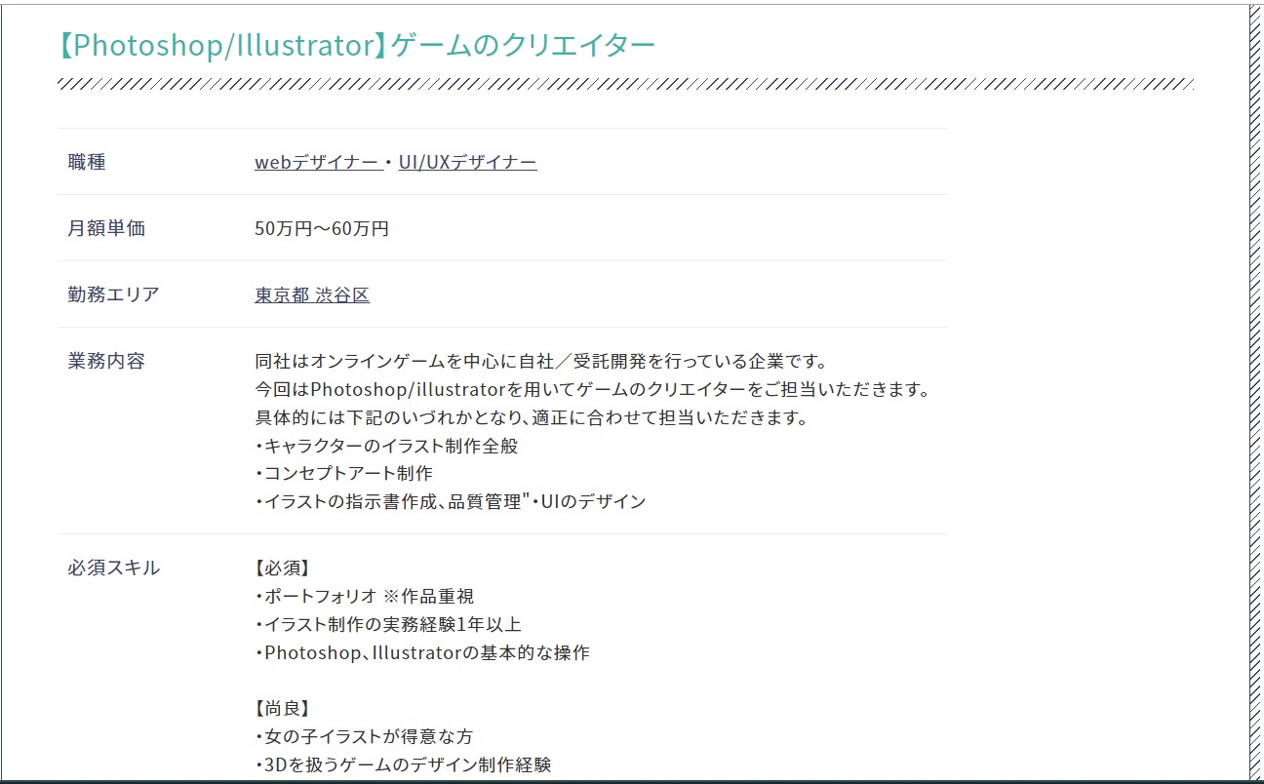Open the UI/UXデザイナー job type link
The width and height of the screenshot is (1264, 784).
(x=467, y=162)
